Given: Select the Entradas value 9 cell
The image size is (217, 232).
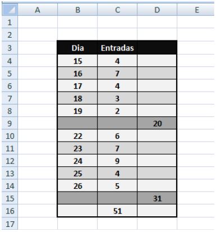Looking at the screenshot, I should (117, 161).
